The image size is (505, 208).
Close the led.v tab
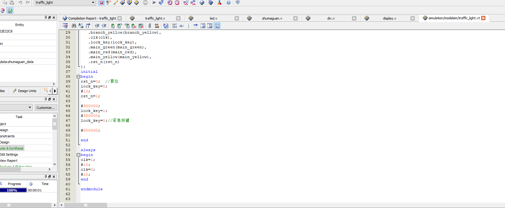coord(237,18)
